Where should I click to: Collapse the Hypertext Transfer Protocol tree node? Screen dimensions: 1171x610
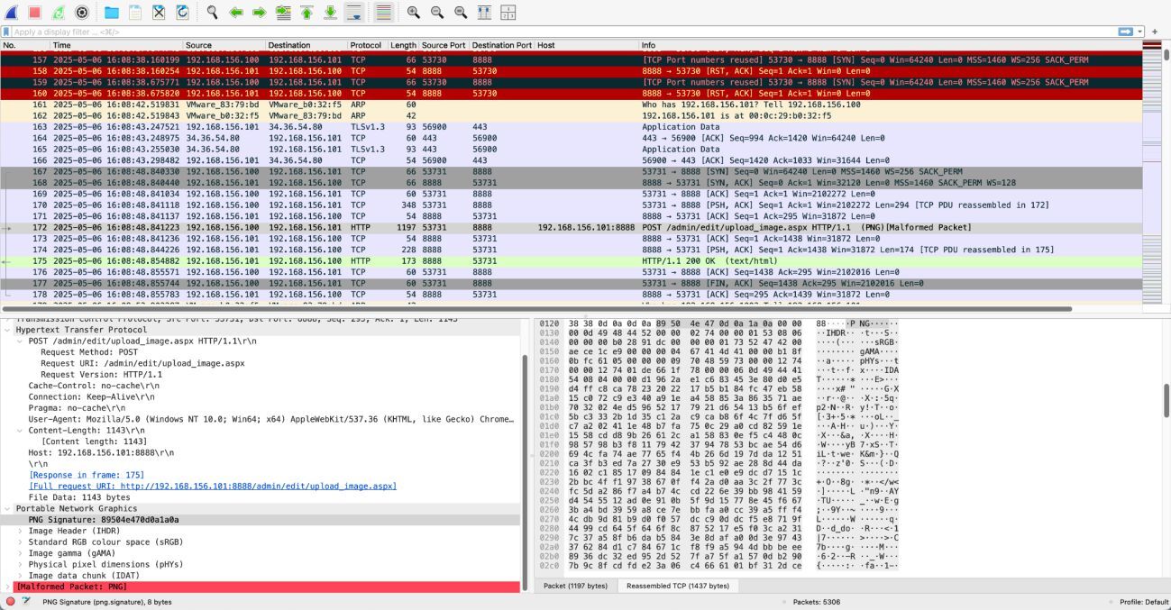tap(8, 330)
